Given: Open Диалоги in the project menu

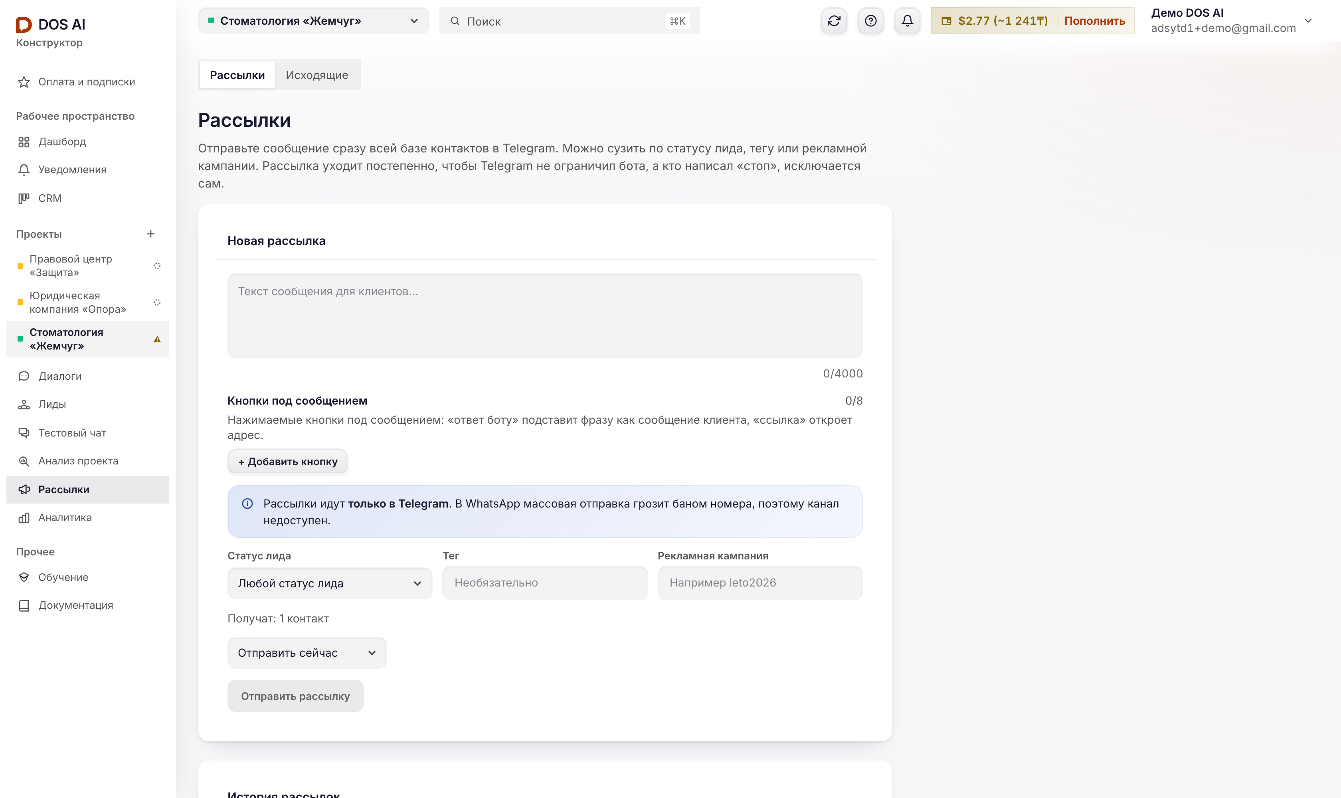Looking at the screenshot, I should (x=88, y=376).
